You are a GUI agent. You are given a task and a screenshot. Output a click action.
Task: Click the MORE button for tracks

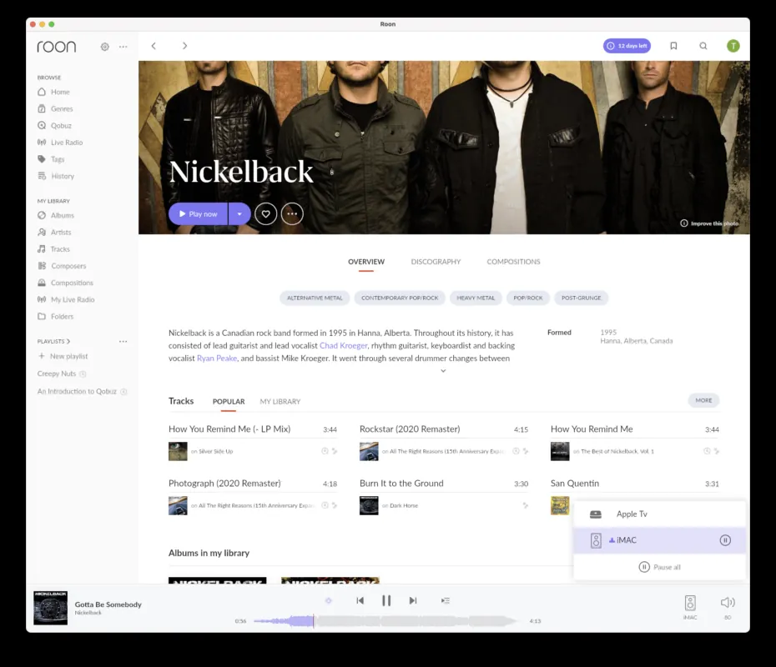click(703, 400)
